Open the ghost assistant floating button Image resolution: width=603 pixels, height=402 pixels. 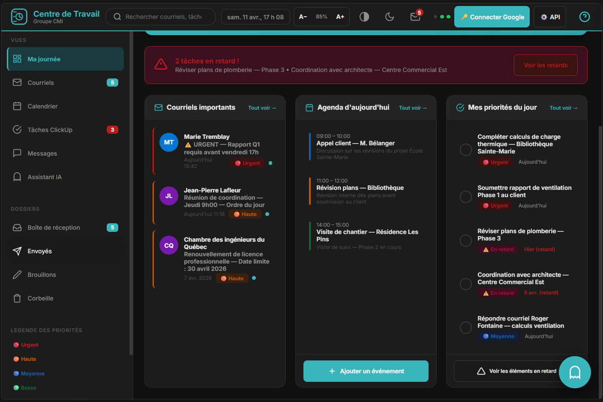575,372
